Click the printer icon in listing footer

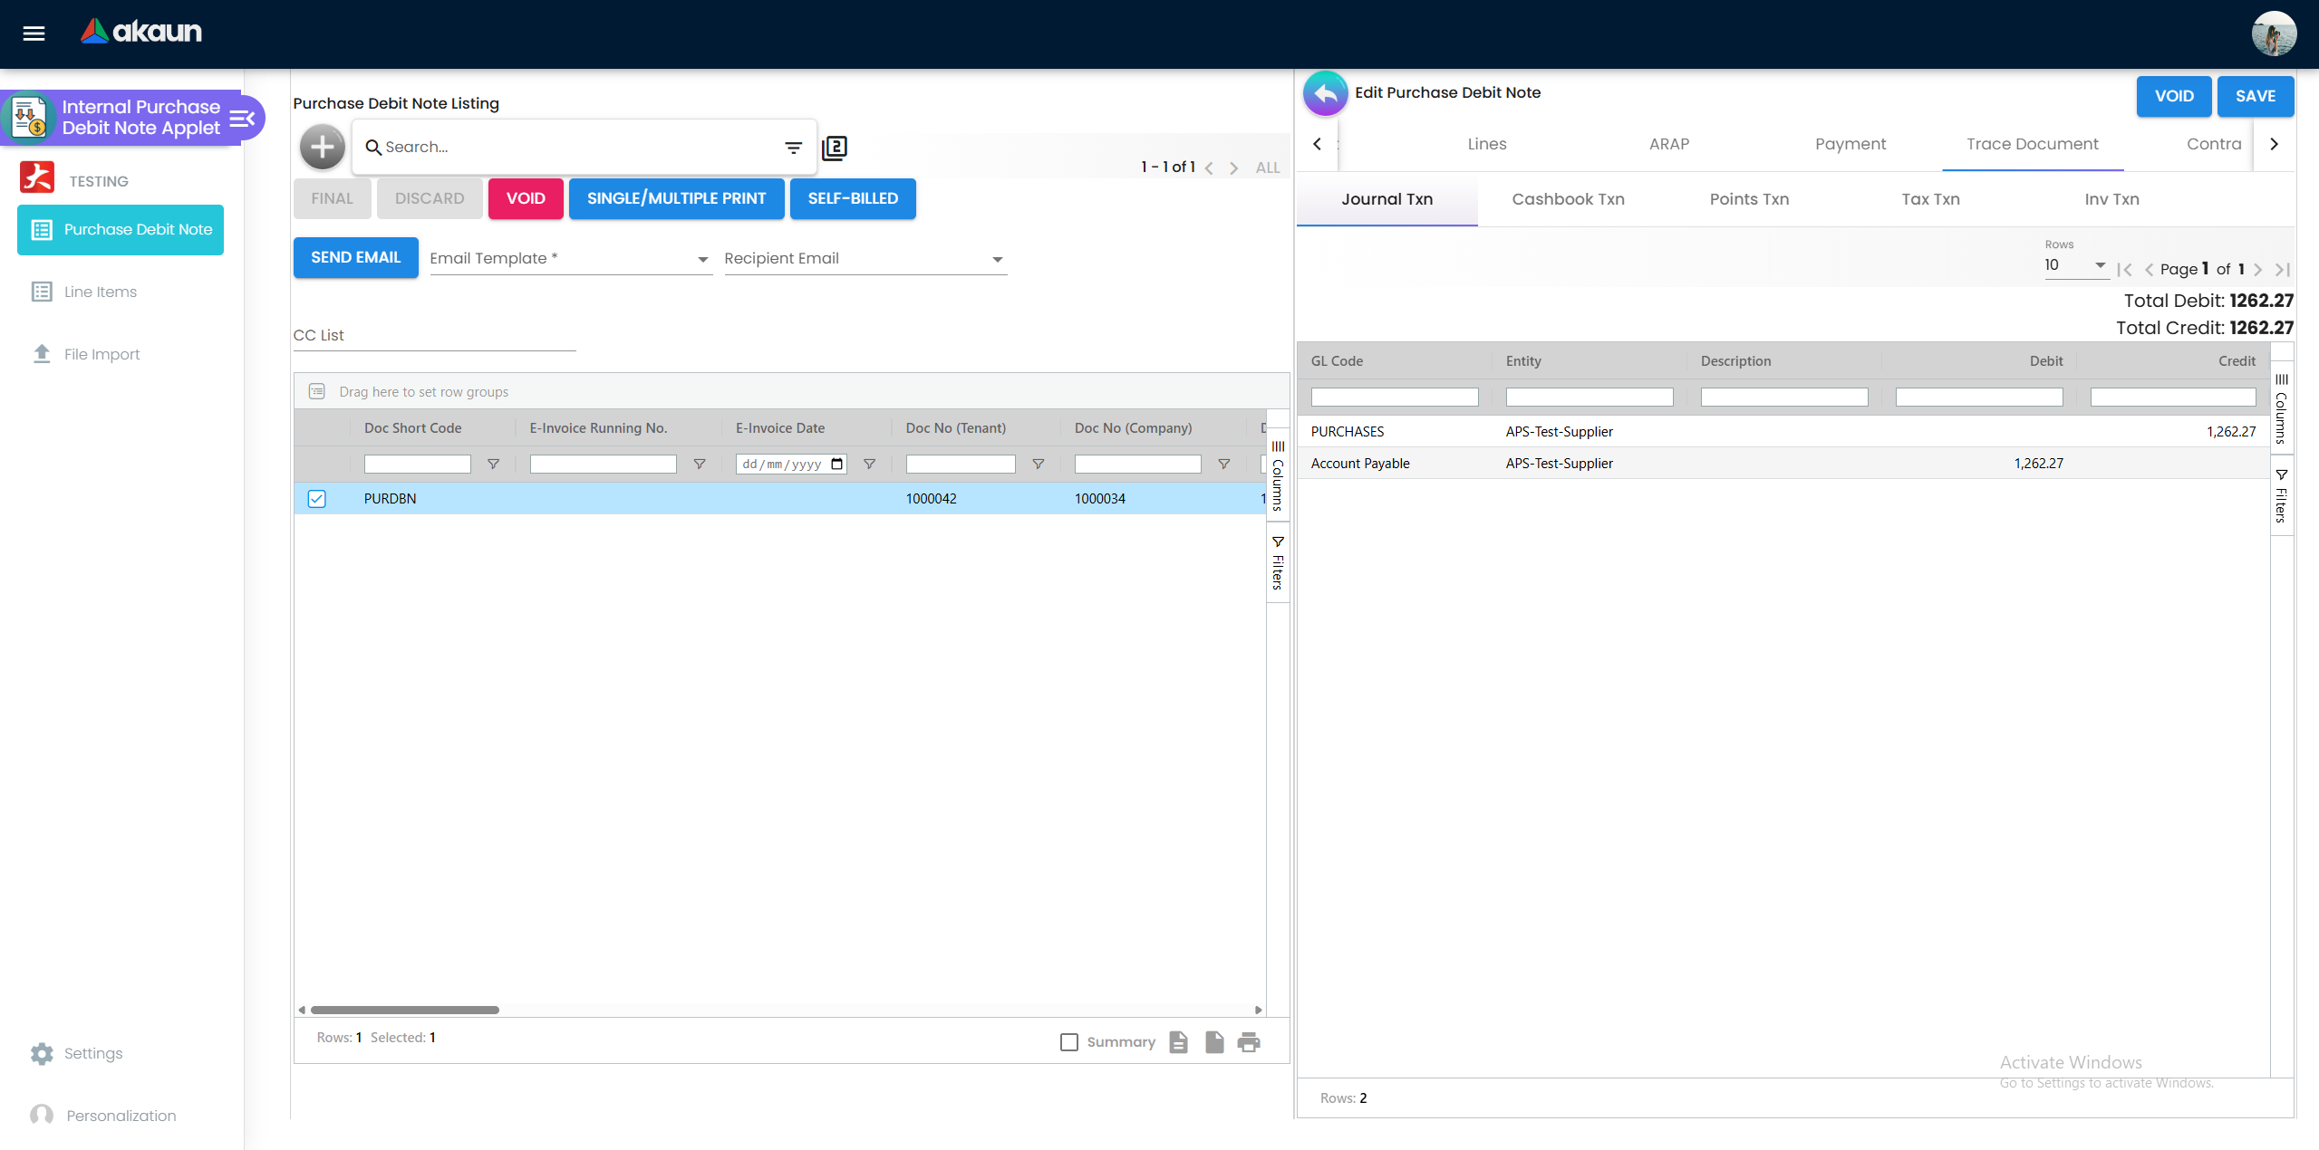click(x=1249, y=1042)
